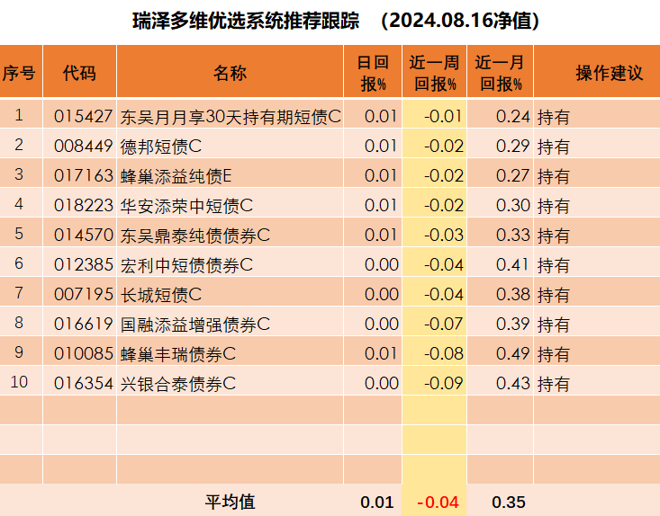This screenshot has width=660, height=516.
Task: Click fund code 016354
Action: (x=84, y=383)
